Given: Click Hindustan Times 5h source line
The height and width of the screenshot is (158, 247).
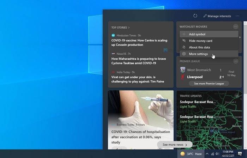Looking at the screenshot, I should (129, 35).
